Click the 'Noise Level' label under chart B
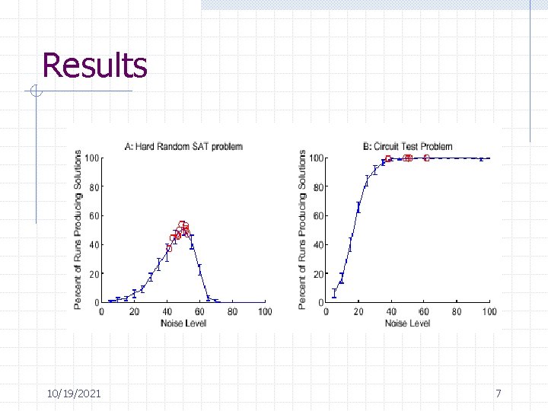This screenshot has width=548, height=411. pos(407,323)
